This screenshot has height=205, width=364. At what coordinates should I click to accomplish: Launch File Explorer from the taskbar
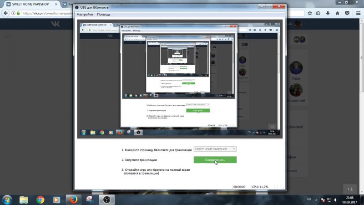[x=24, y=200]
